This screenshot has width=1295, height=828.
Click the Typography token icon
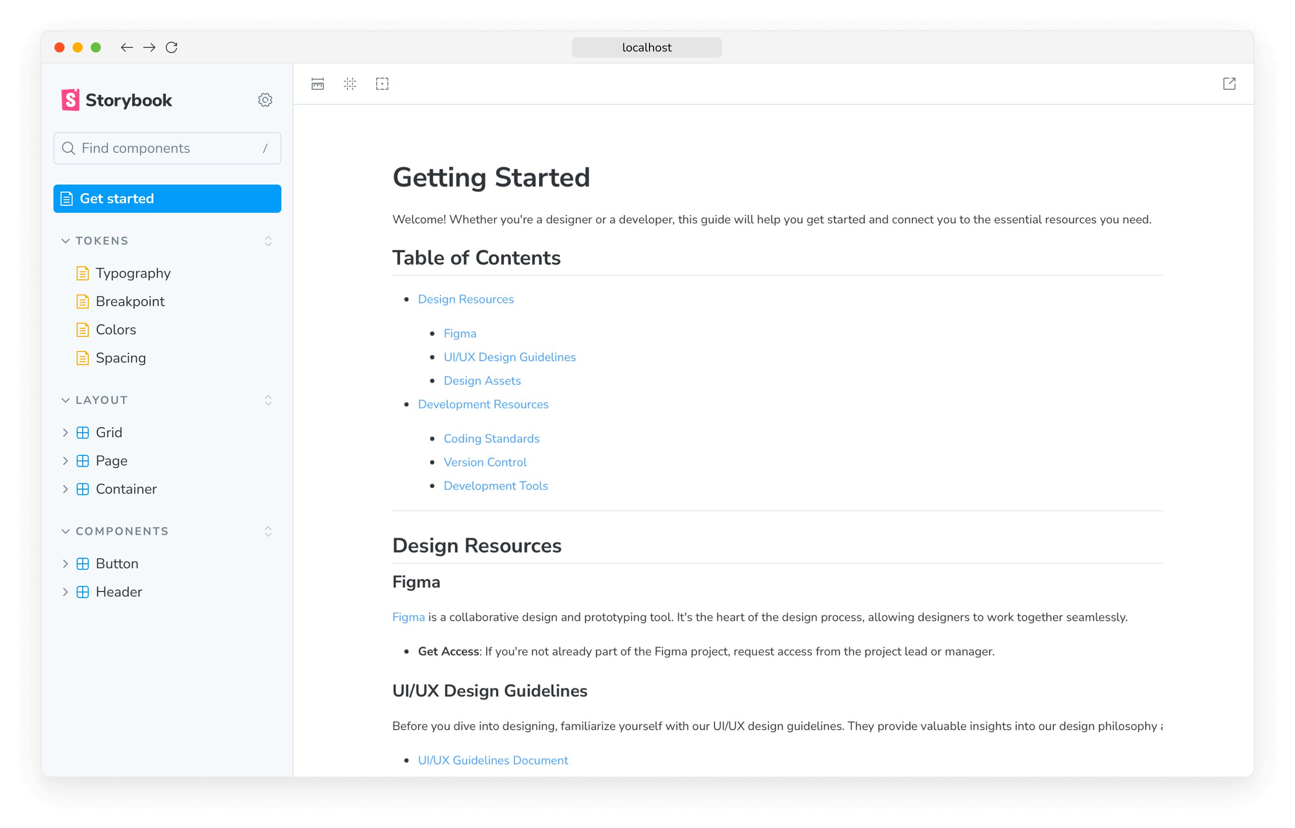click(83, 273)
